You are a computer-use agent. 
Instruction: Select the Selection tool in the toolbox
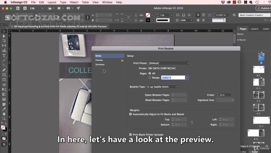click(x=4, y=31)
